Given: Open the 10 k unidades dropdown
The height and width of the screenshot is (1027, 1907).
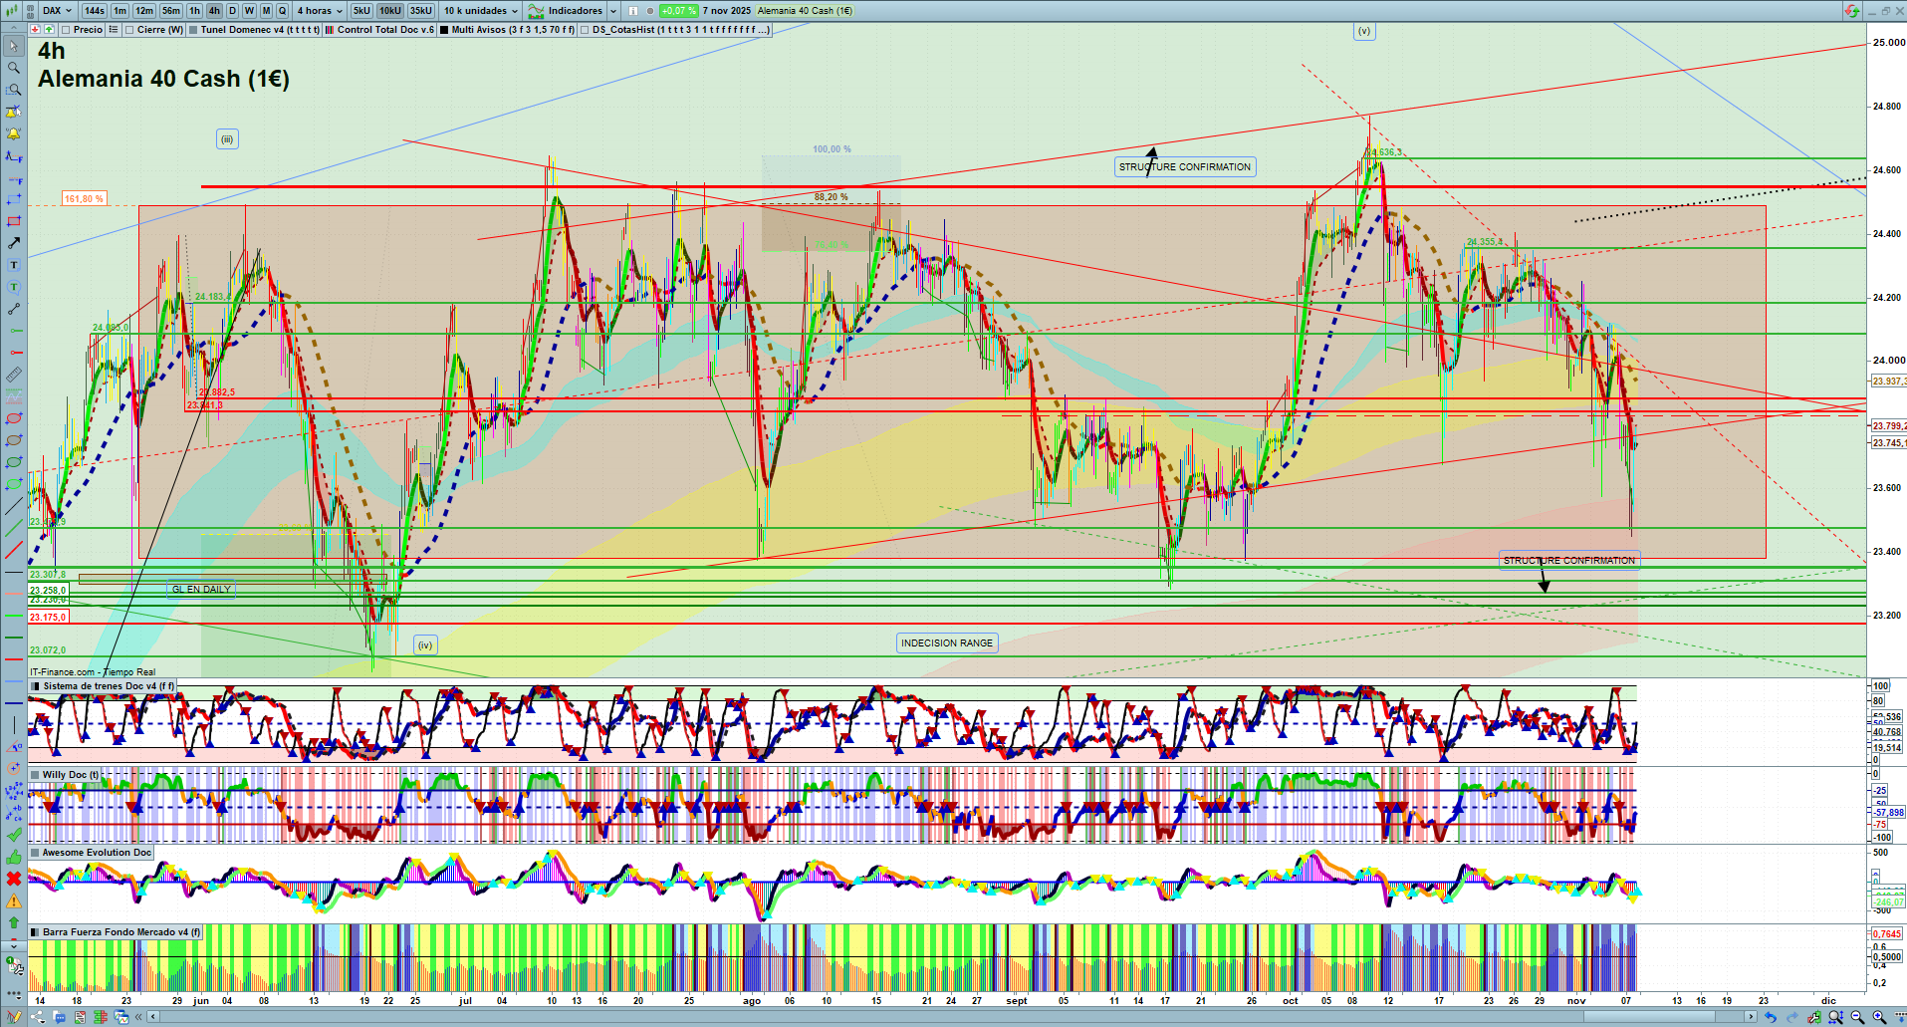Looking at the screenshot, I should [481, 11].
